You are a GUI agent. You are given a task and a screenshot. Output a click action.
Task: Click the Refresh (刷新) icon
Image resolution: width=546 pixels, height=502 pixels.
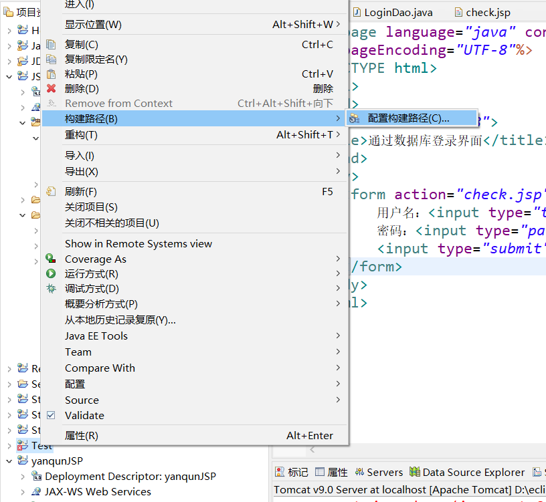coord(52,191)
